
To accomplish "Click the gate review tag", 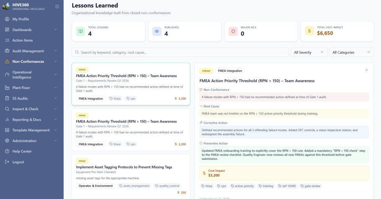I will pyautogui.click(x=310, y=186).
